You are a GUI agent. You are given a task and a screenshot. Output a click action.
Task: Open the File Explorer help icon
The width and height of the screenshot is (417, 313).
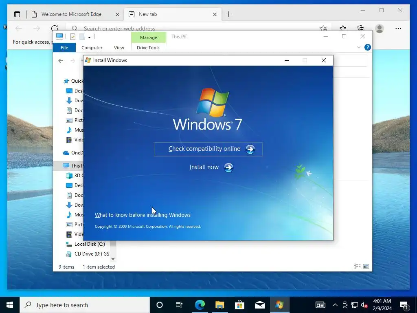tap(368, 47)
